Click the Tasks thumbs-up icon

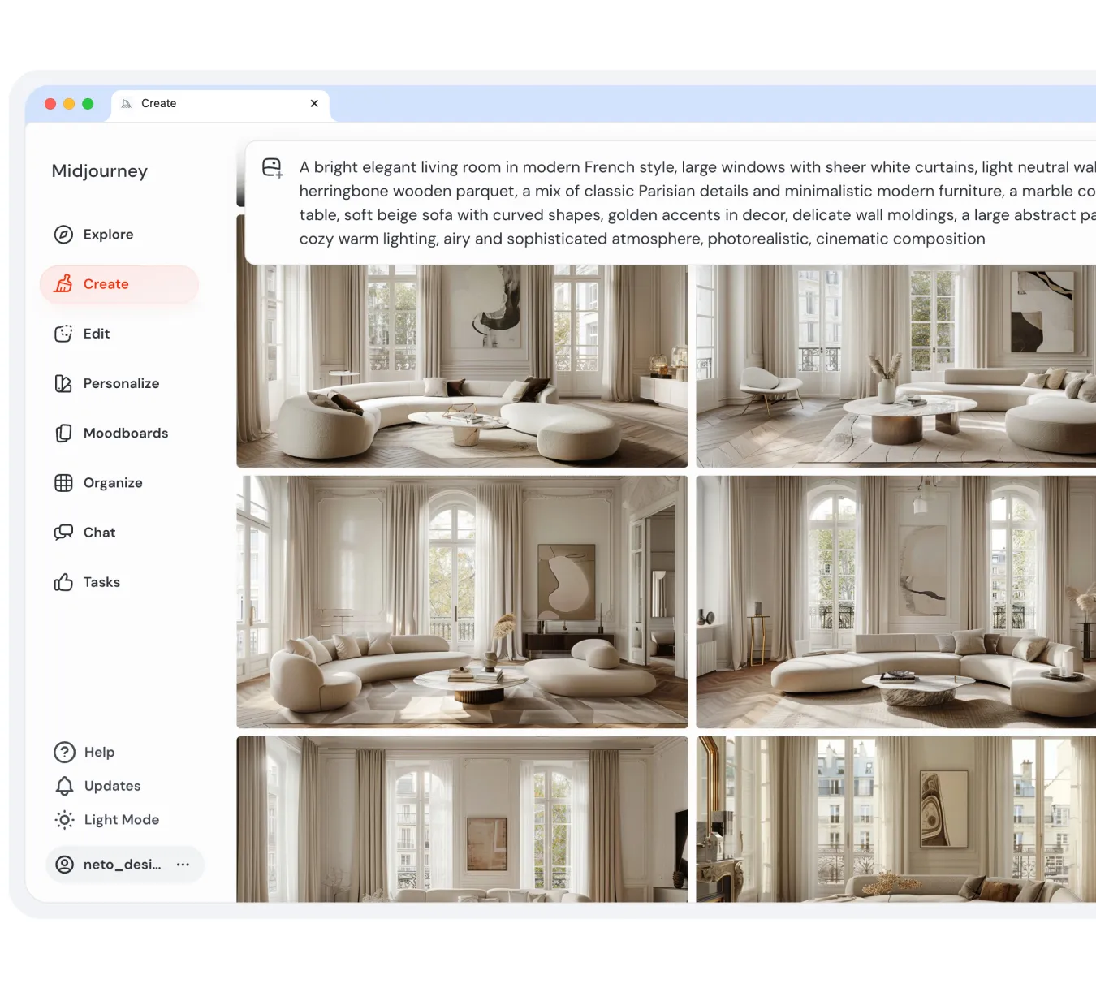(x=63, y=582)
